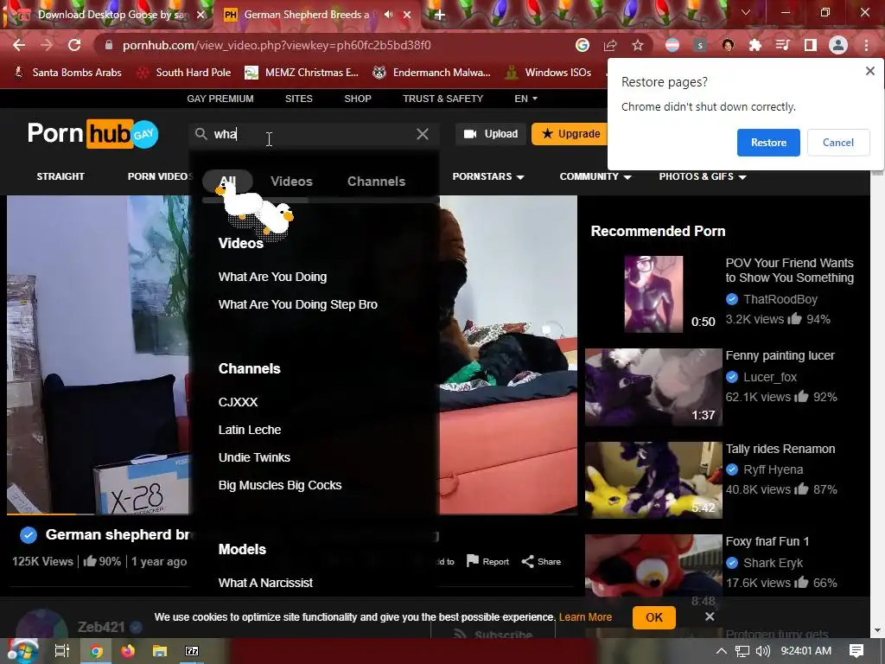Click the Upload button
This screenshot has width=885, height=664.
pyautogui.click(x=491, y=134)
